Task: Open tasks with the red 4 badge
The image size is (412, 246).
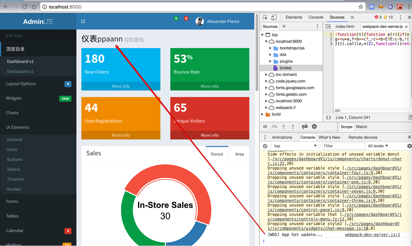Action: tap(186, 18)
